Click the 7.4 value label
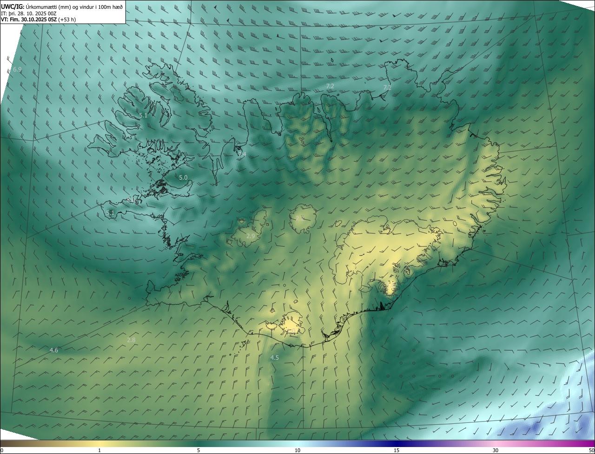Image resolution: width=595 pixels, height=454 pixels. (x=242, y=154)
